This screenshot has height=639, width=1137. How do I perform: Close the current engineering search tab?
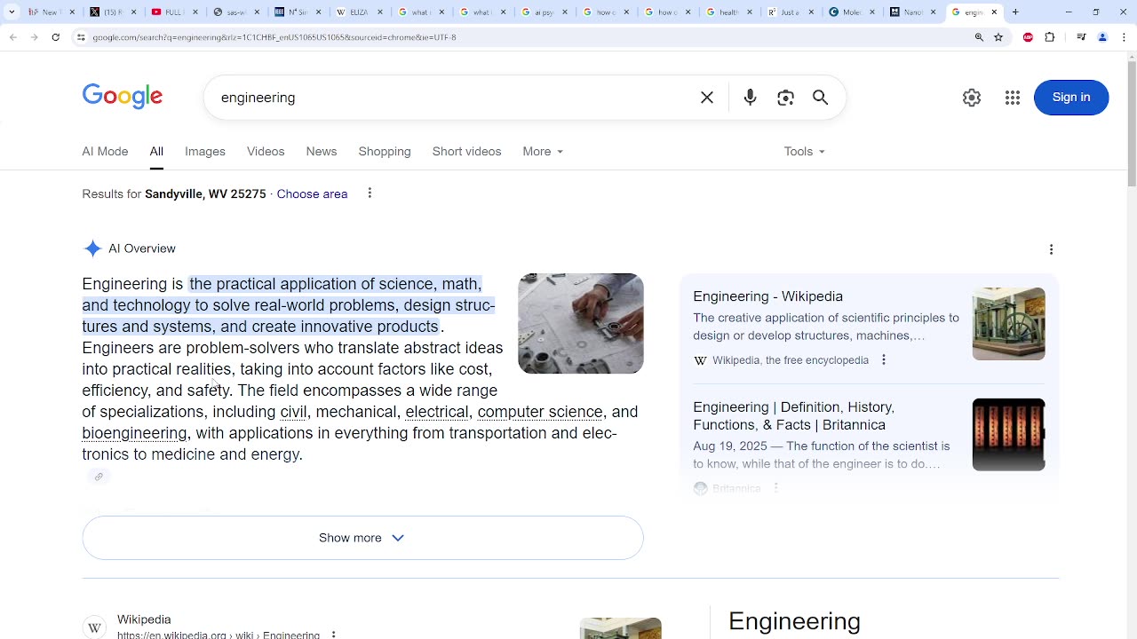coord(995,12)
